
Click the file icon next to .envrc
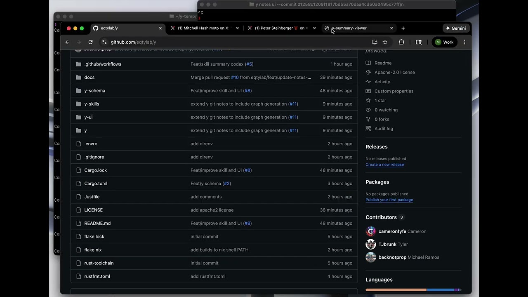click(x=78, y=144)
